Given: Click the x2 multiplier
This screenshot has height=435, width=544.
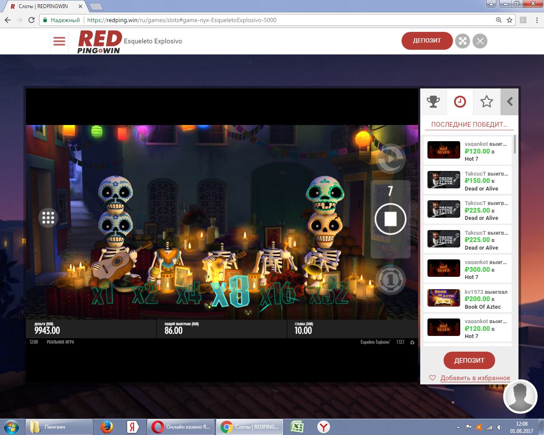Looking at the screenshot, I should pos(145,294).
